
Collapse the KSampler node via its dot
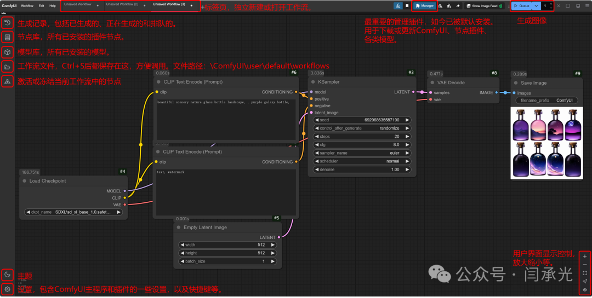pos(313,82)
